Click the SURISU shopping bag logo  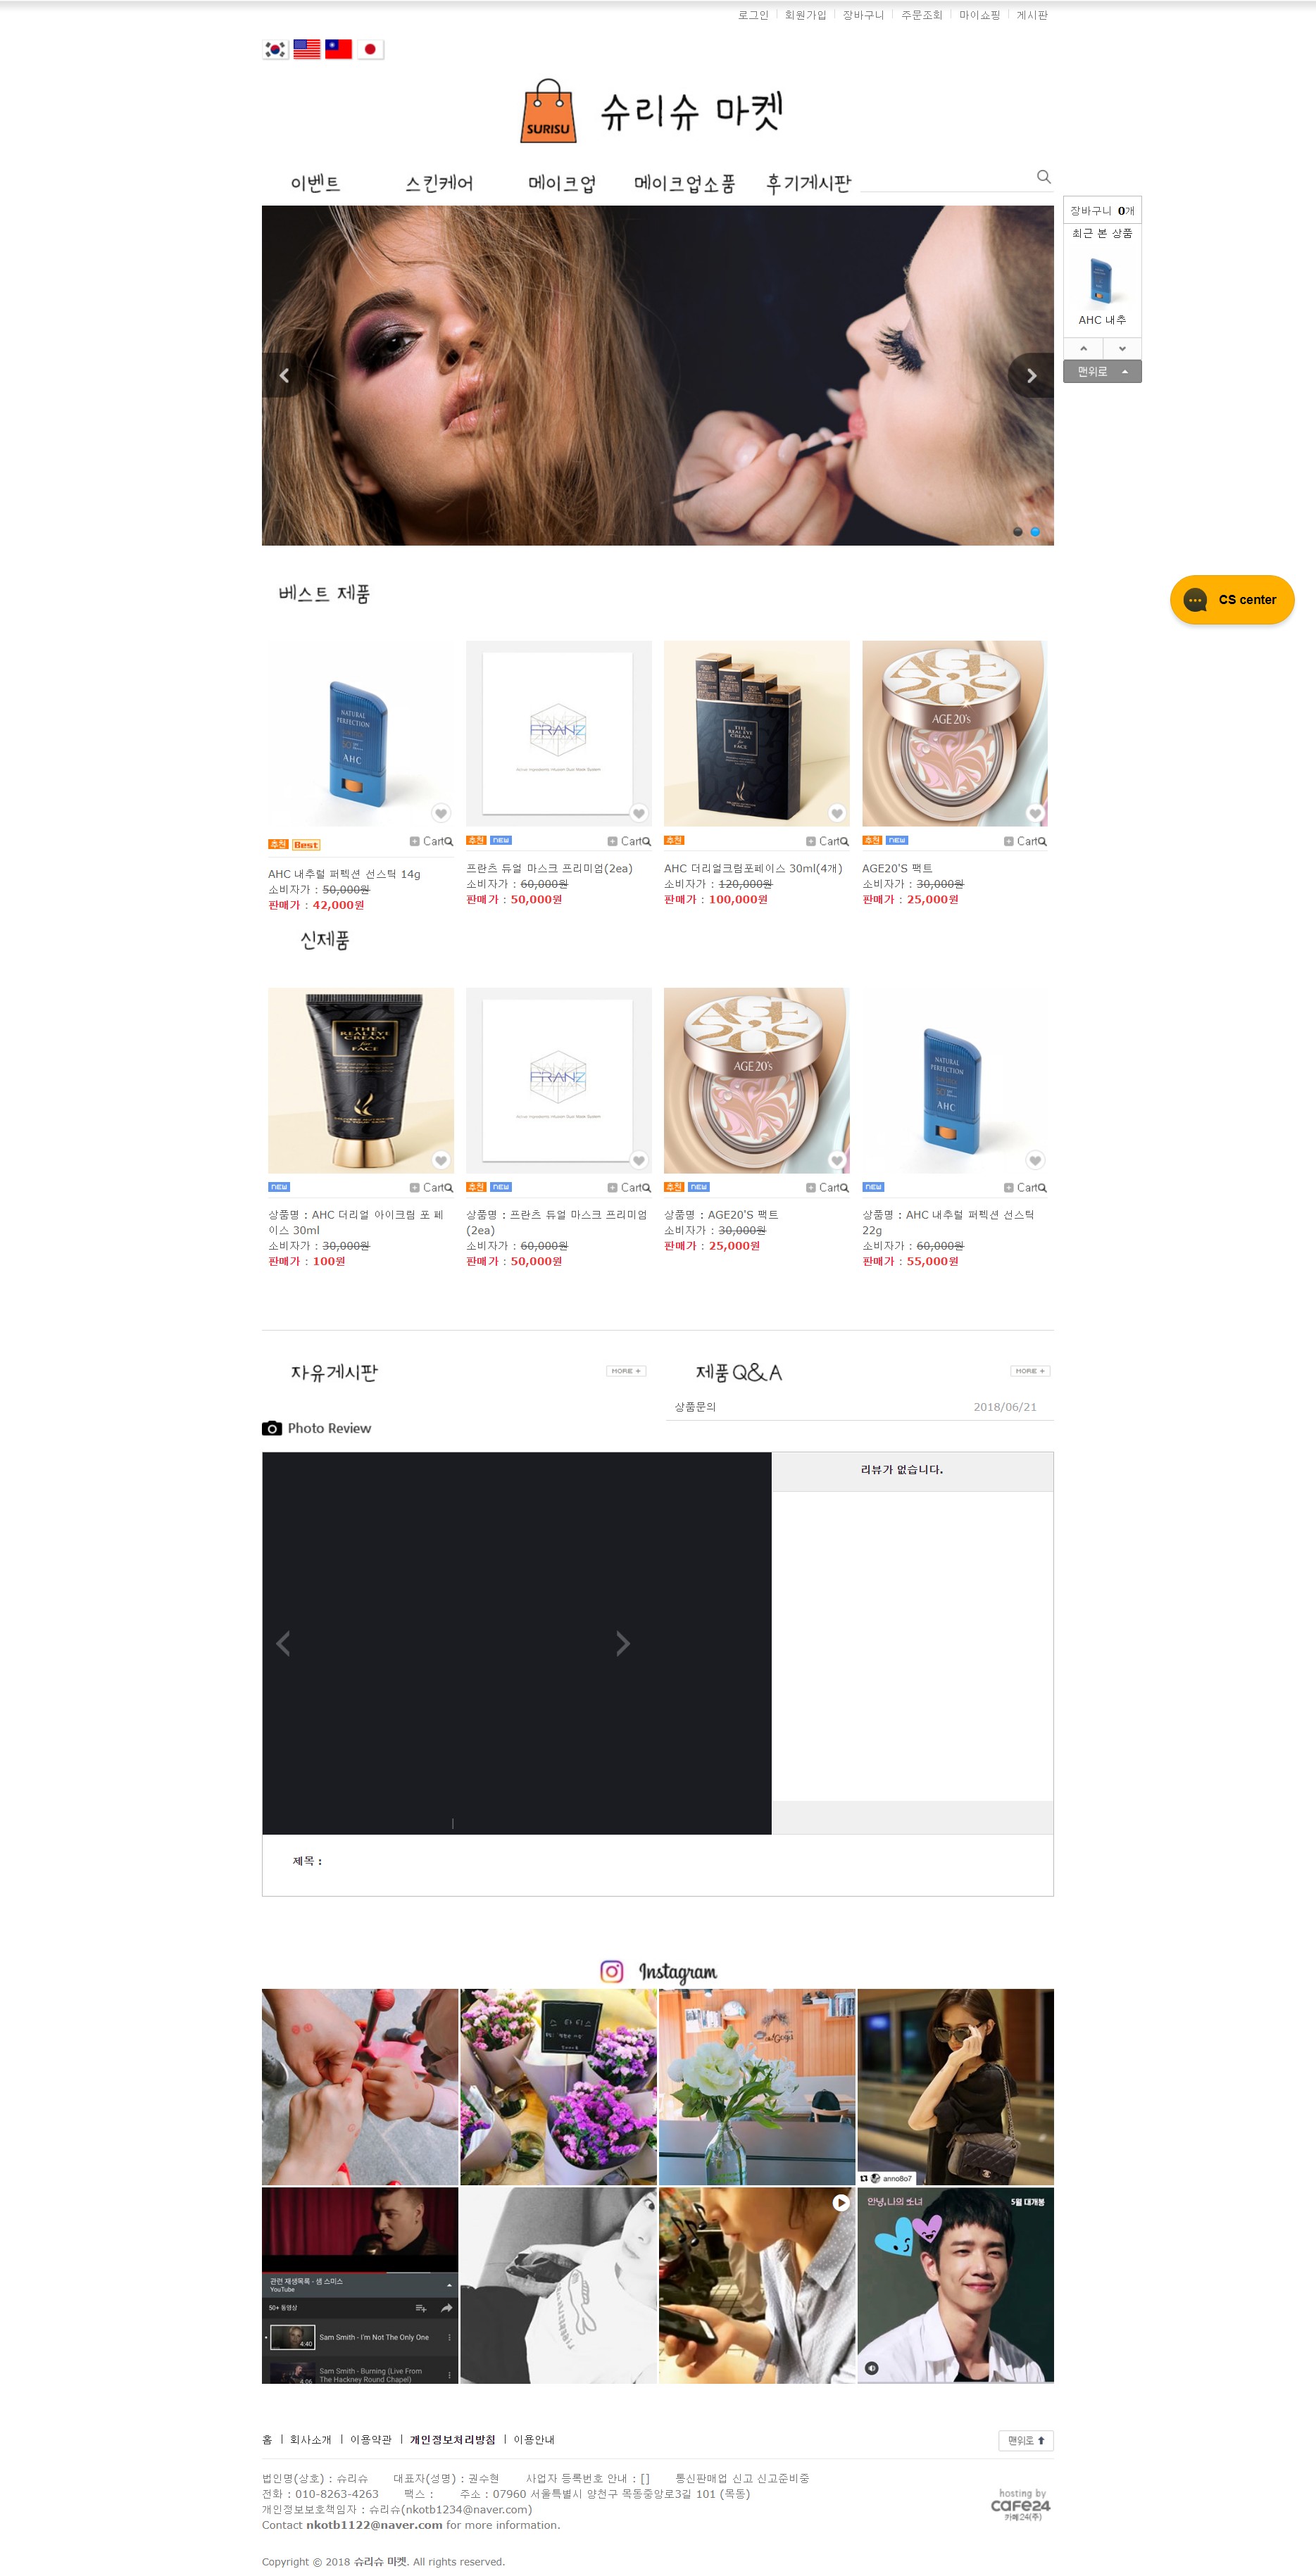pos(548,111)
